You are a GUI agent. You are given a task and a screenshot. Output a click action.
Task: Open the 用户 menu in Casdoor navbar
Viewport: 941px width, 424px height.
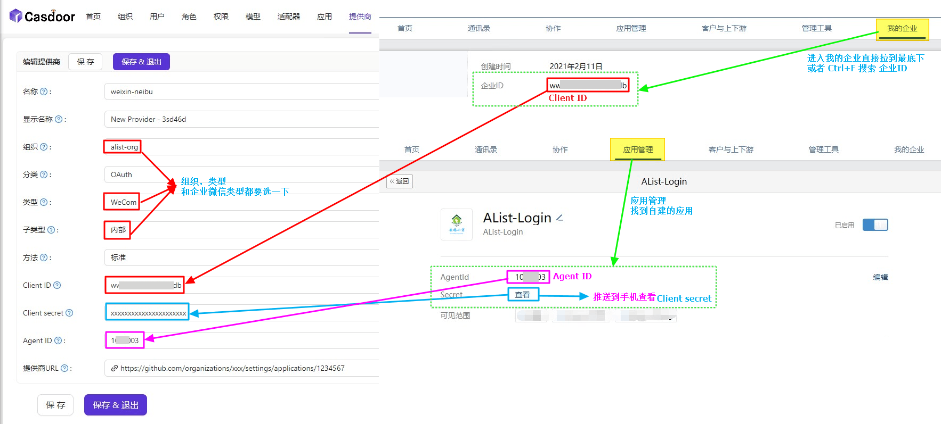tap(157, 16)
